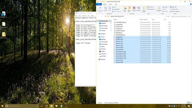192x108 pixels.
Task: Open the File tab in Explorer
Action: [x=99, y=4]
